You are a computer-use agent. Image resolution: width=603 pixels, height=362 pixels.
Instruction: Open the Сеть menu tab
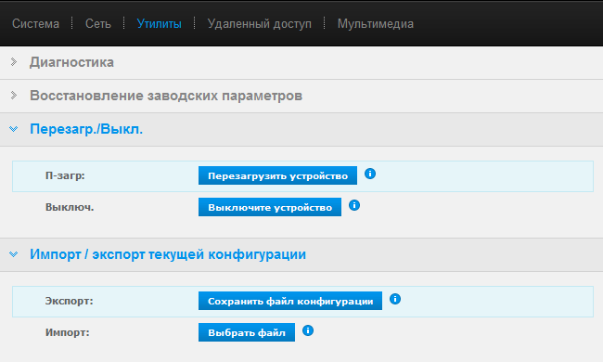click(x=98, y=24)
